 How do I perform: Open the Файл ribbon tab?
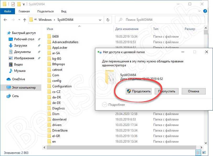coord(7,11)
